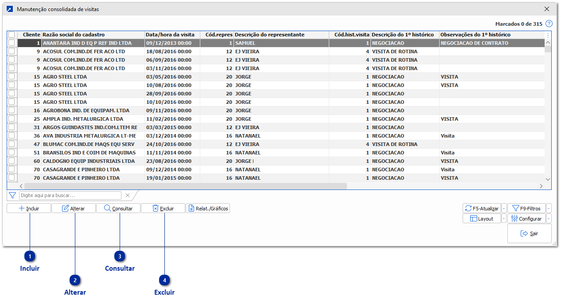
Task: Open Relat./Gráficos reports
Action: [208, 208]
